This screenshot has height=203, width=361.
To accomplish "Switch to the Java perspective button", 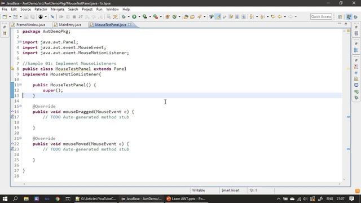I will pos(349,17).
